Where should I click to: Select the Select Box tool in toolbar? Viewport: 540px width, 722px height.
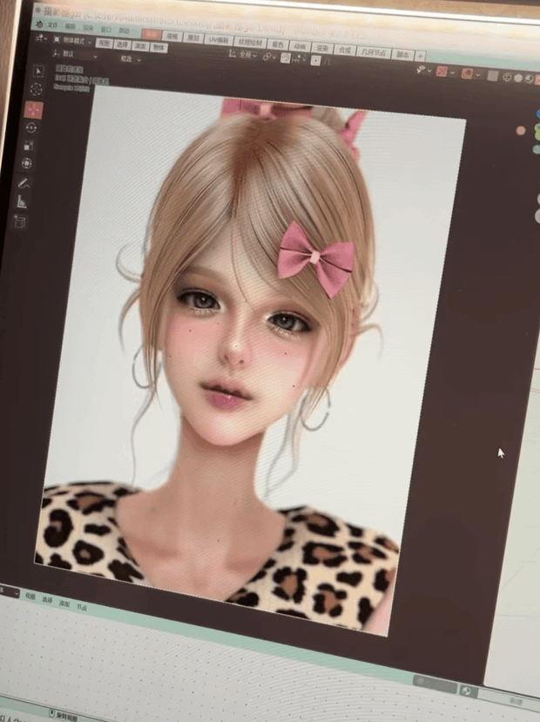pos(38,71)
